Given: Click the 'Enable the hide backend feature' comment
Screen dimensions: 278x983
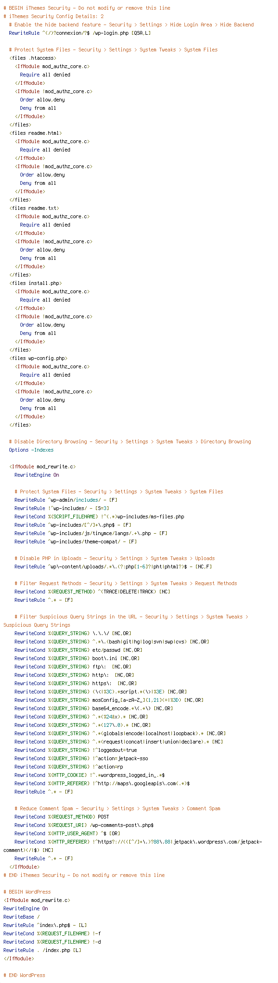Looking at the screenshot, I should tap(131, 25).
